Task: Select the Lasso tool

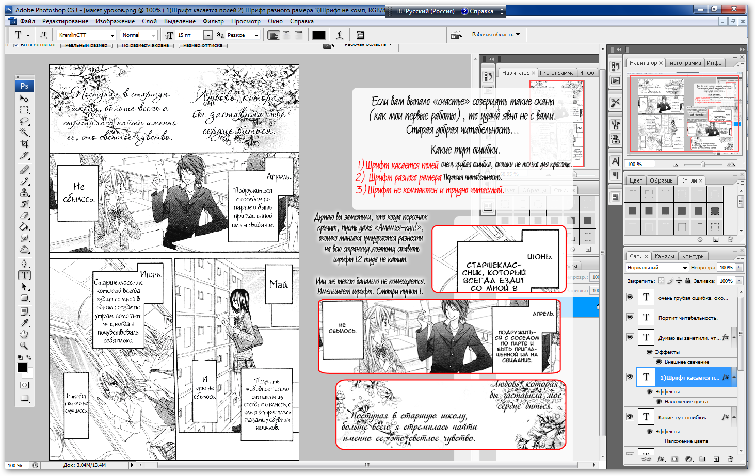Action: tap(24, 121)
